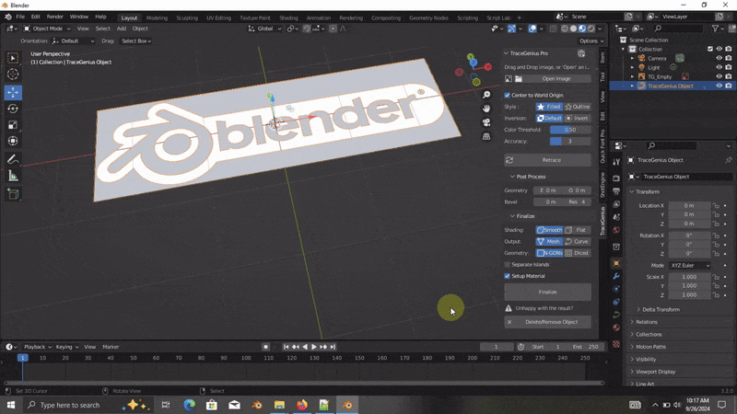Toggle Setup Material checkbox
The height and width of the screenshot is (414, 737).
pos(508,276)
